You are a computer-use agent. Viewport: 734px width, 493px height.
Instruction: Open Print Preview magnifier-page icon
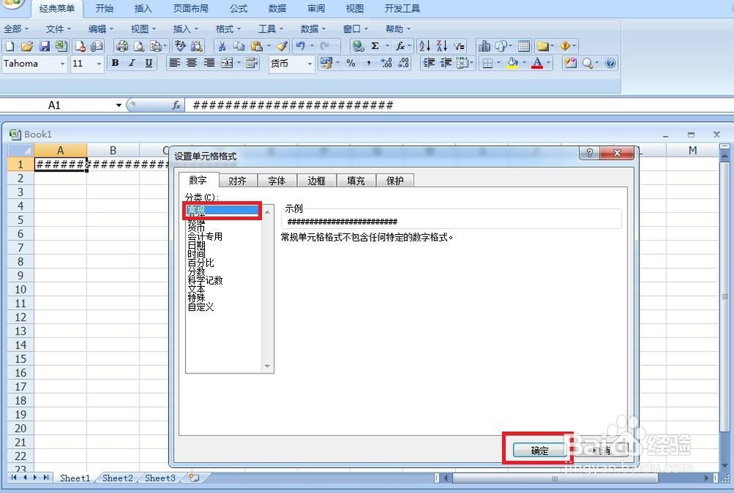click(x=139, y=45)
